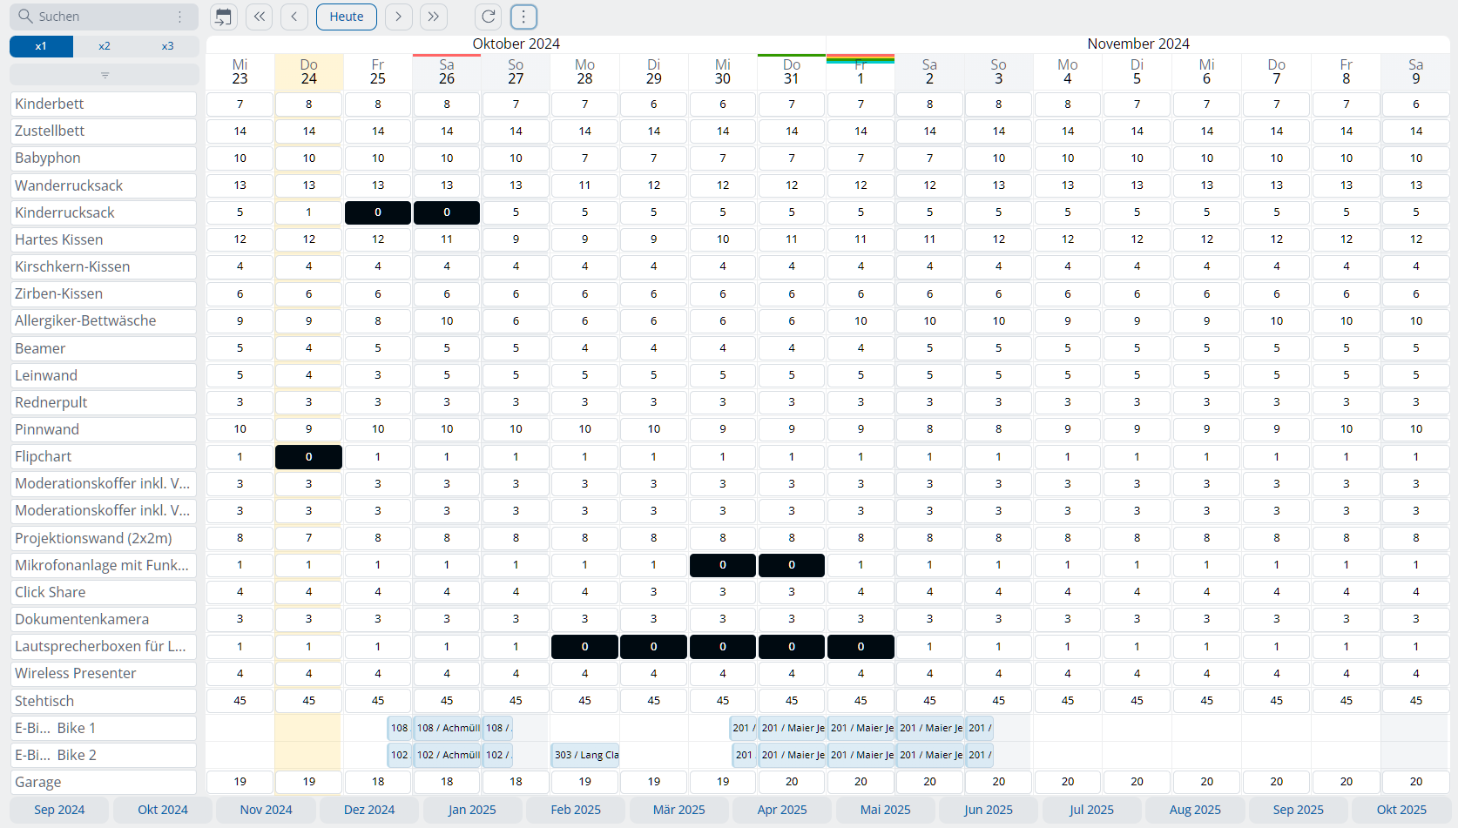Screen dimensions: 1458x828
Task: Click the magnifier icon in the search box
Action: coord(25,17)
